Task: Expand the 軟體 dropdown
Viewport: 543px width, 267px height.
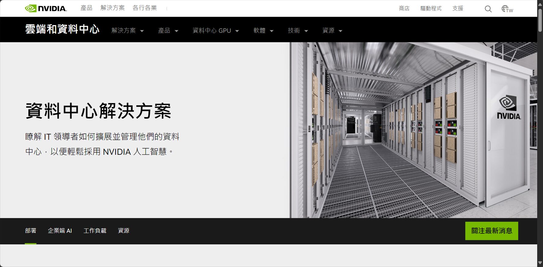Action: point(263,31)
